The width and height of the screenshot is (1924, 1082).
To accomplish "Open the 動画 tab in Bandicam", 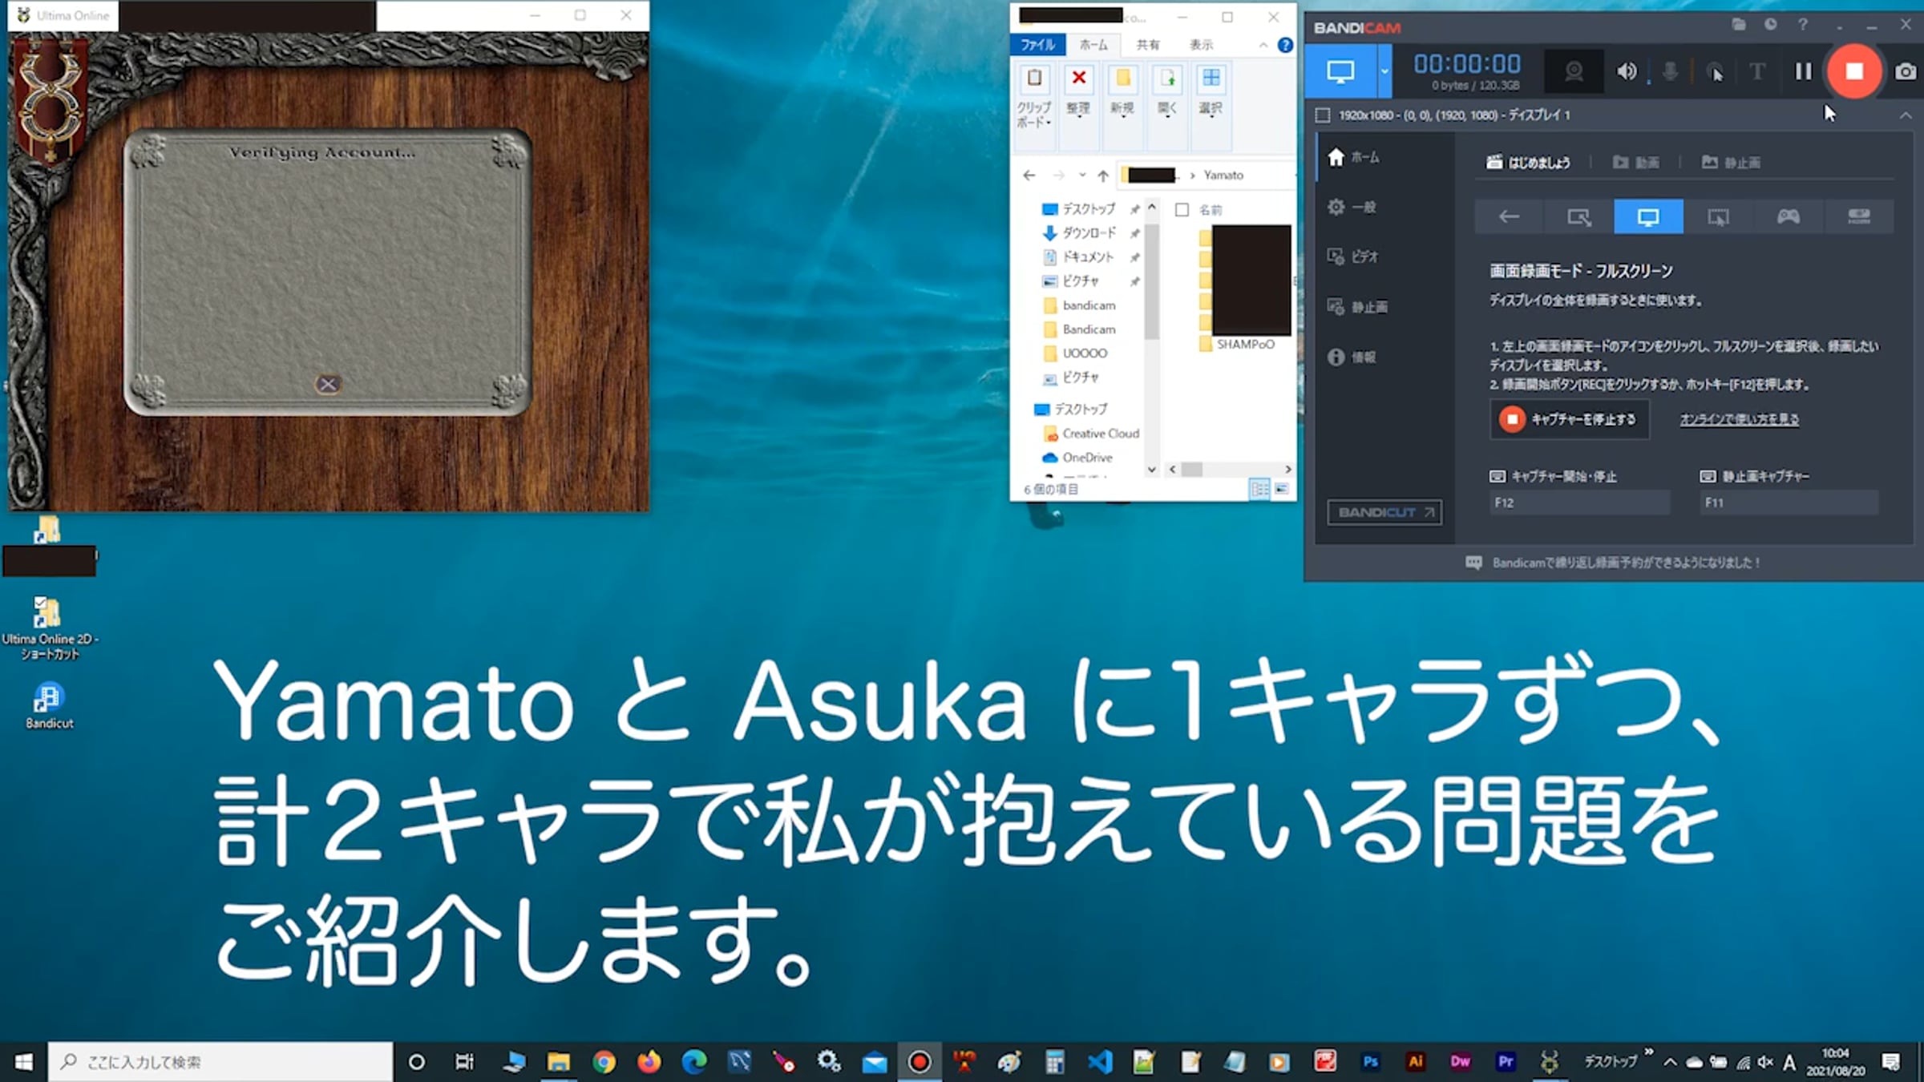I will [x=1635, y=163].
